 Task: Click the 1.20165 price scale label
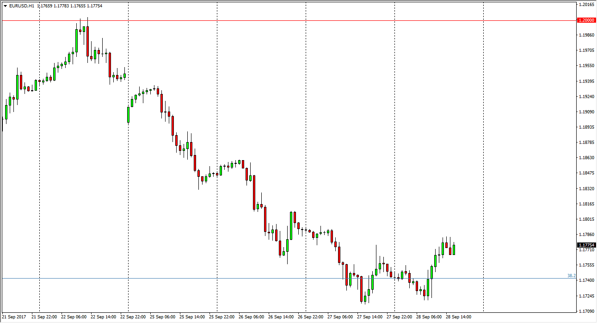coord(586,5)
